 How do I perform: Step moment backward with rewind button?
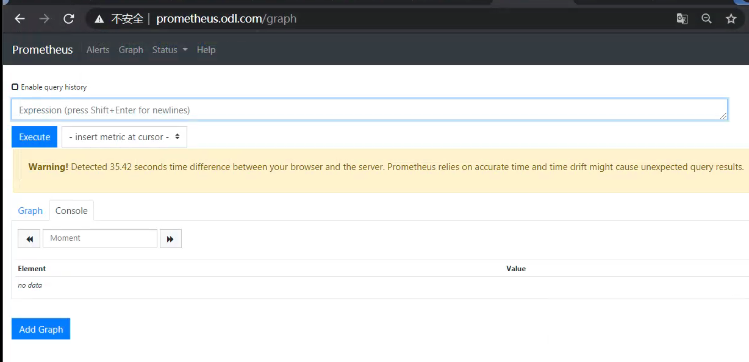click(x=29, y=238)
